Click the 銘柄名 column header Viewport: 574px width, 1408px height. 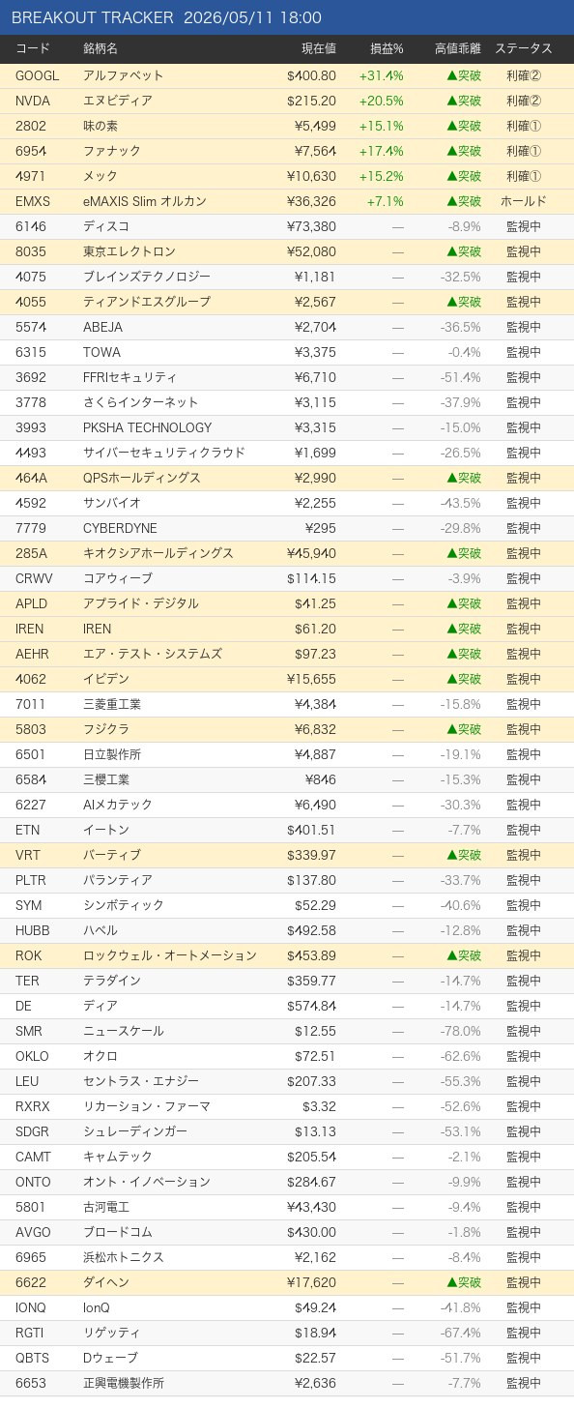[100, 48]
